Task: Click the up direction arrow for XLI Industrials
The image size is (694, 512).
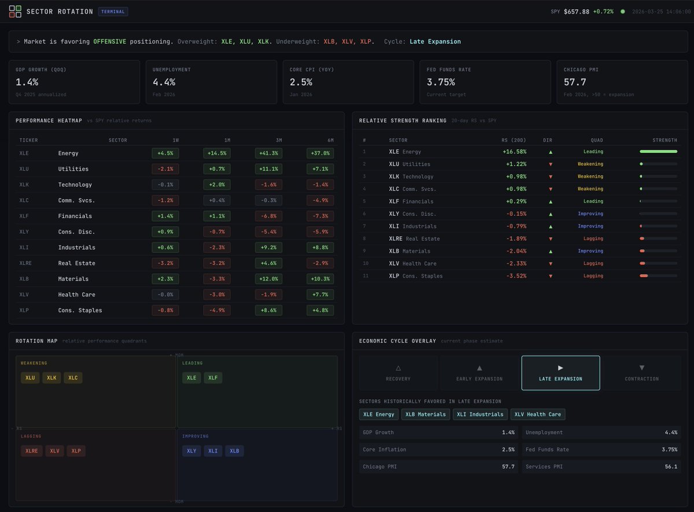Action: [x=551, y=226]
